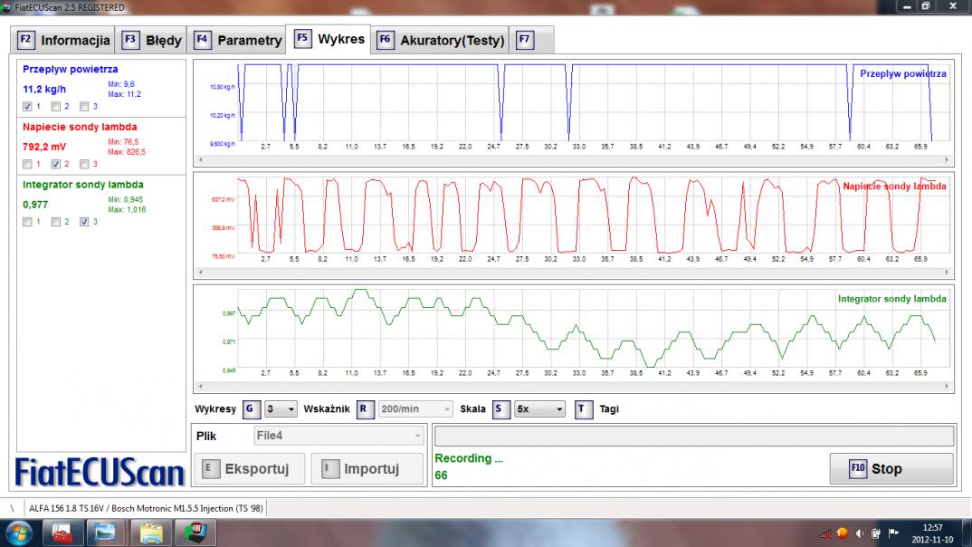Expand the Skala 5x dropdown
The height and width of the screenshot is (547, 972).
(538, 409)
